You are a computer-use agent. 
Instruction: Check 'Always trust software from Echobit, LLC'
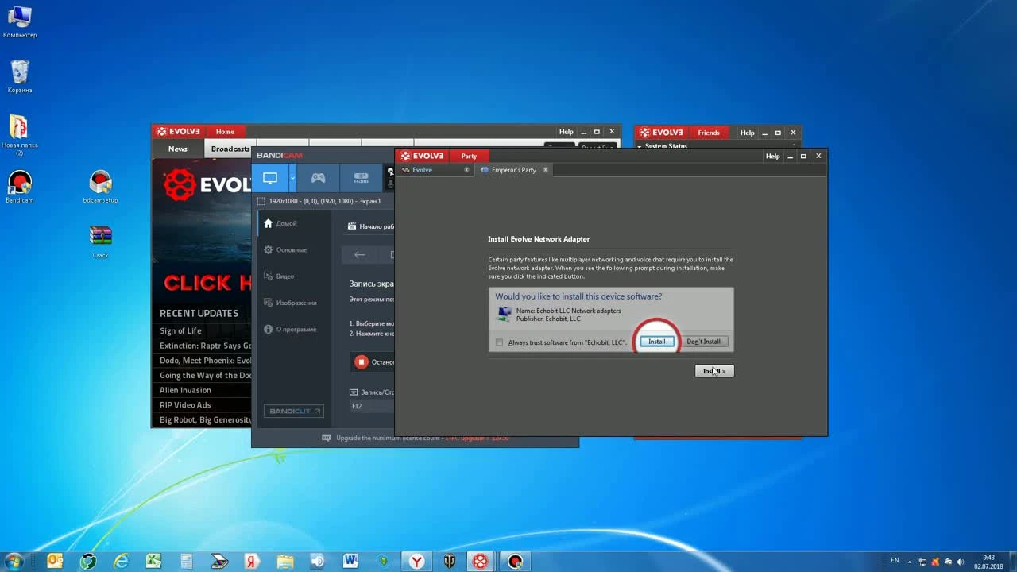(x=499, y=342)
